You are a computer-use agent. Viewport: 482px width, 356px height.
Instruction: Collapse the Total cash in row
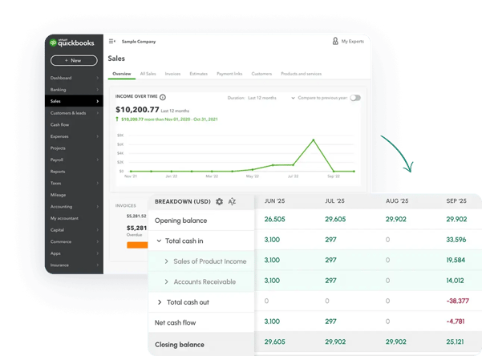pos(159,241)
